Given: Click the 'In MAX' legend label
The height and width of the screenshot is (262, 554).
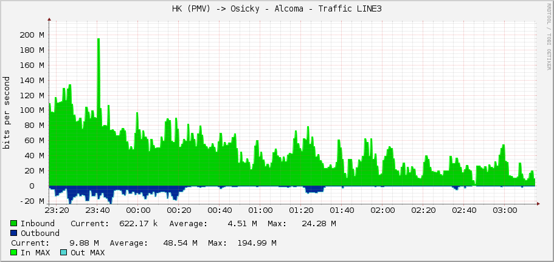Looking at the screenshot, I should pyautogui.click(x=35, y=252).
